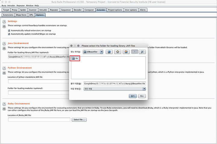Screen dimensions: 217x144
Task: Click the folder name field in dialog
Action: point(115,83)
